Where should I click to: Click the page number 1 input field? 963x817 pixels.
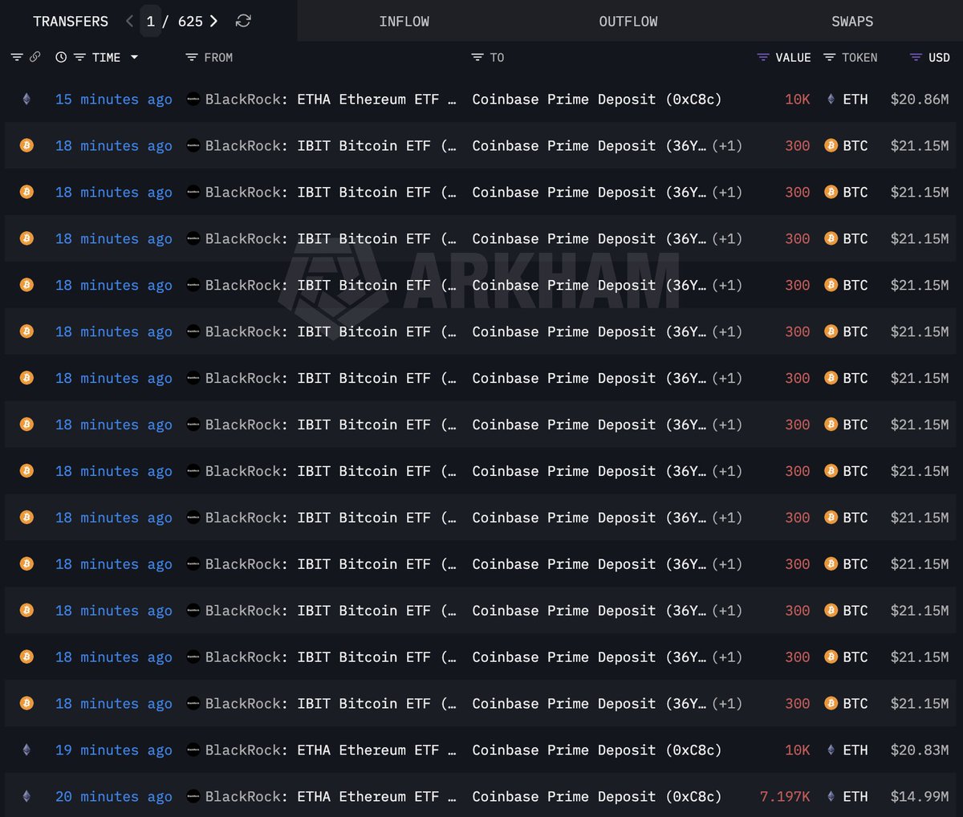pos(150,21)
